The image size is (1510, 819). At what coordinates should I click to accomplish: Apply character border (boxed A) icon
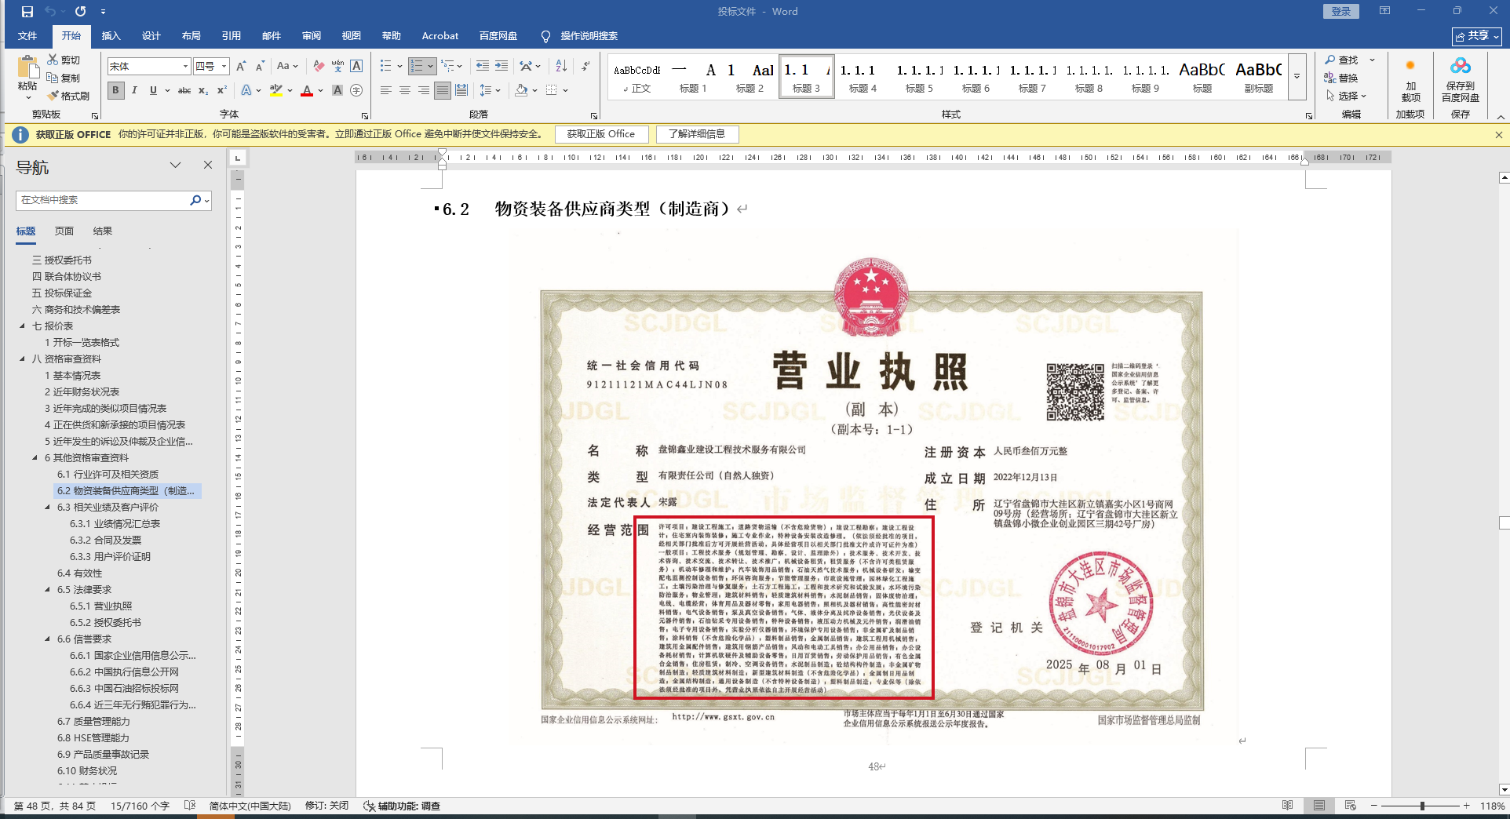356,66
